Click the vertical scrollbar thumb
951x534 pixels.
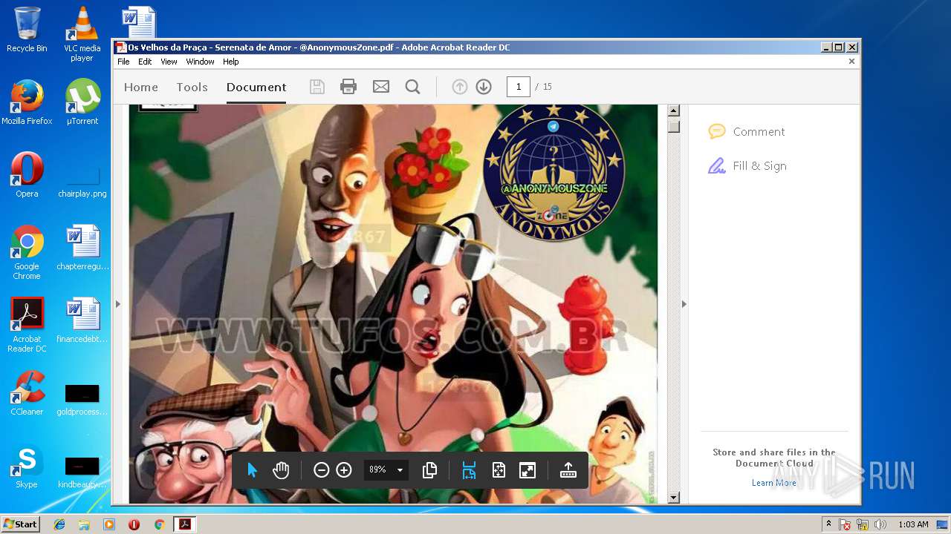pyautogui.click(x=674, y=127)
